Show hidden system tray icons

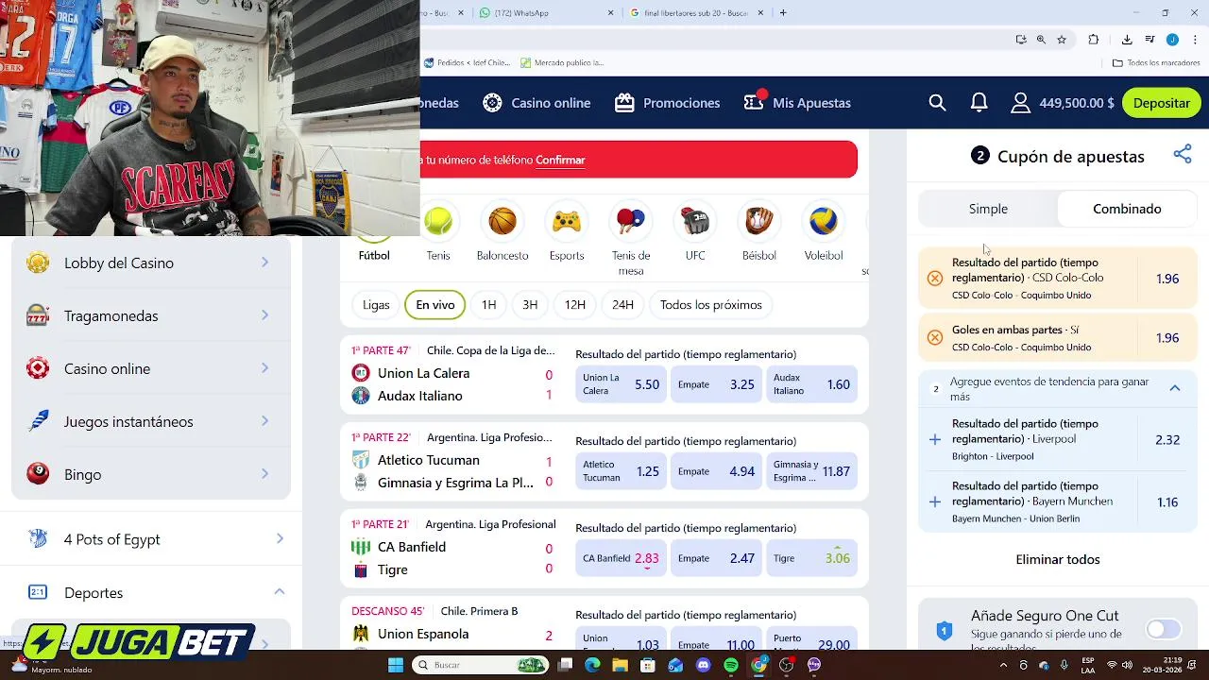pyautogui.click(x=1005, y=665)
